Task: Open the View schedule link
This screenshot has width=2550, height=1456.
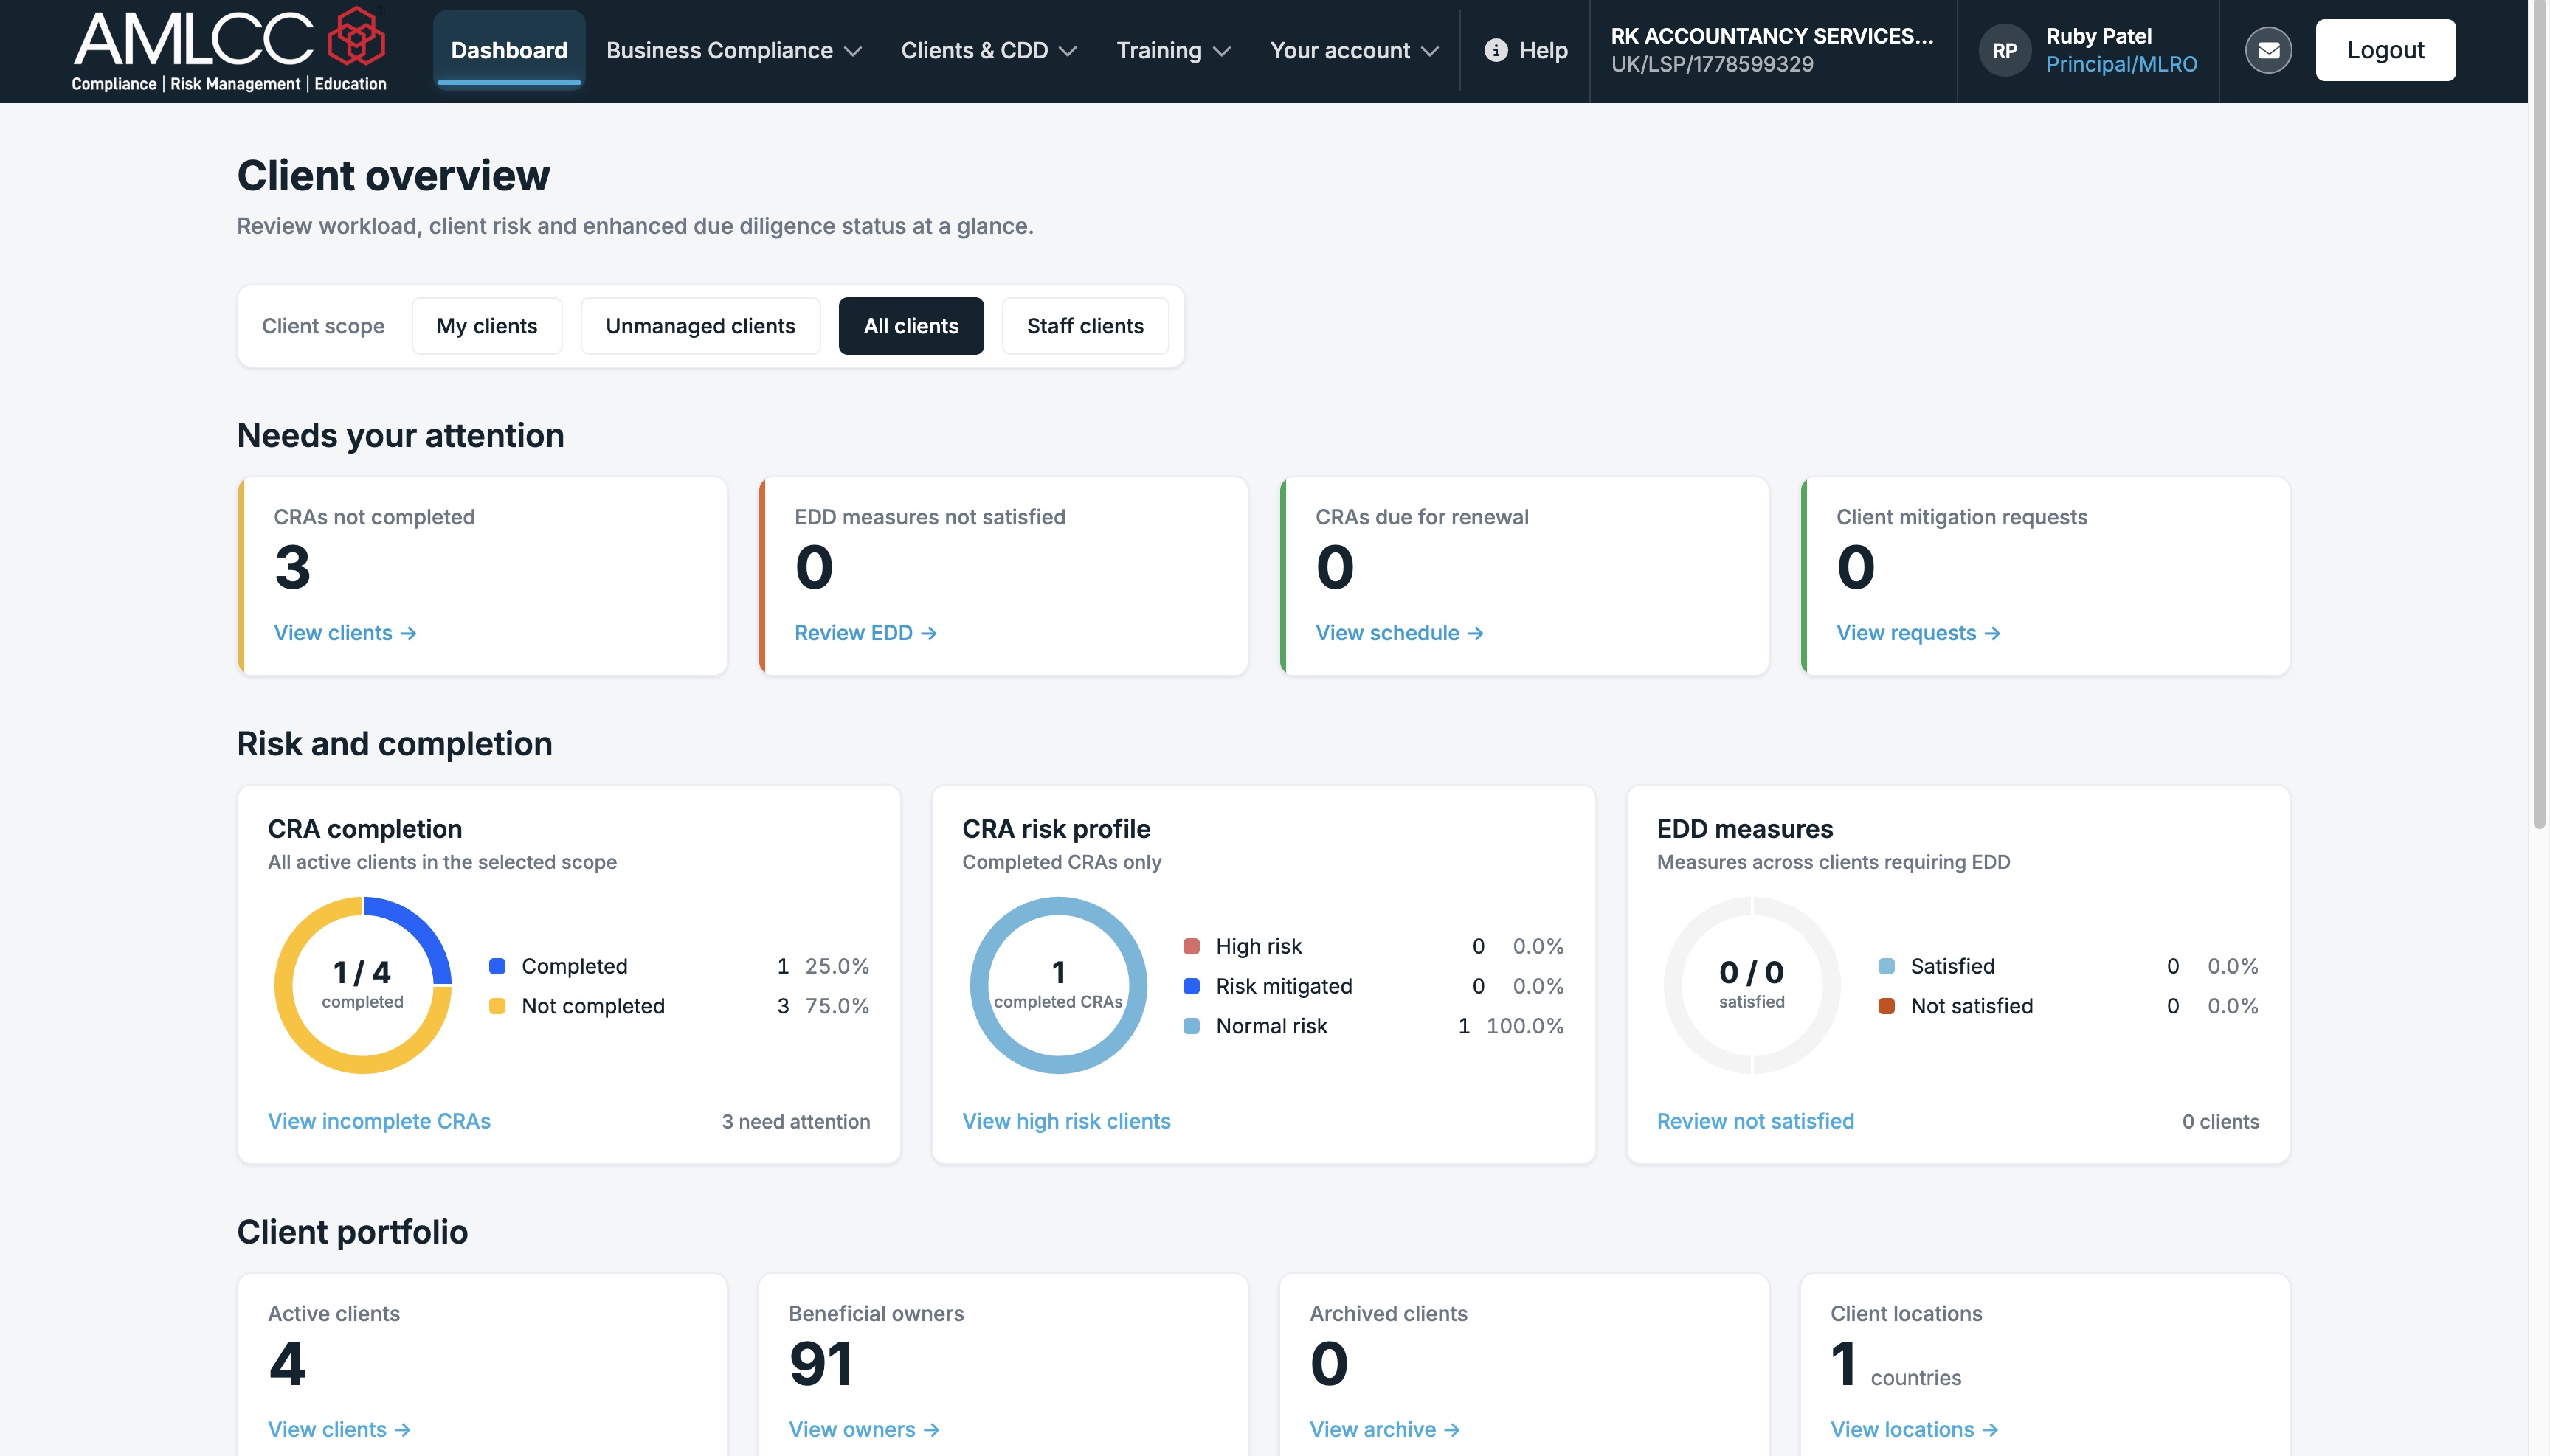Action: tap(1398, 633)
